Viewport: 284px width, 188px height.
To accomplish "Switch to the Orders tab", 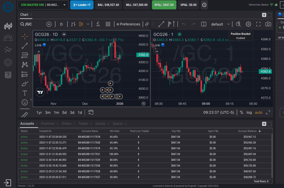I will pyautogui.click(x=66, y=124).
